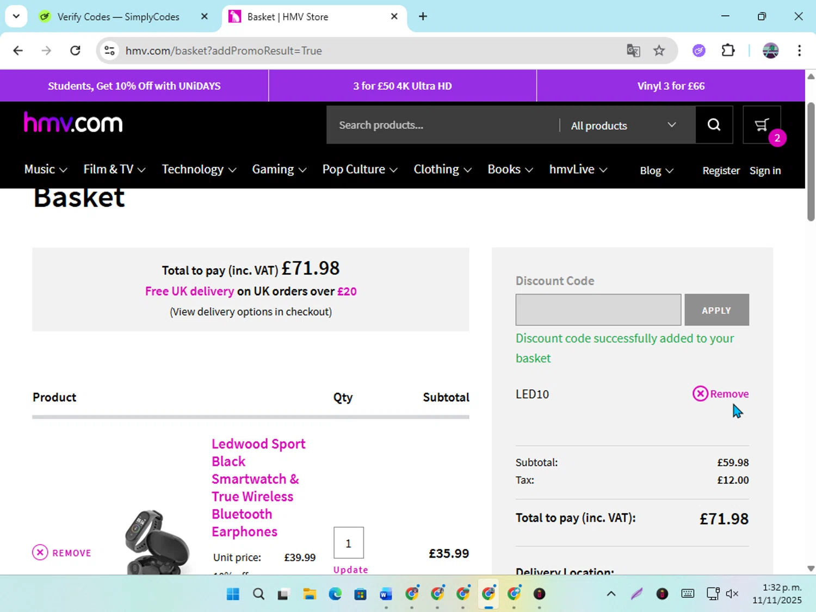Click the Sign in link
The height and width of the screenshot is (612, 816).
tap(765, 170)
